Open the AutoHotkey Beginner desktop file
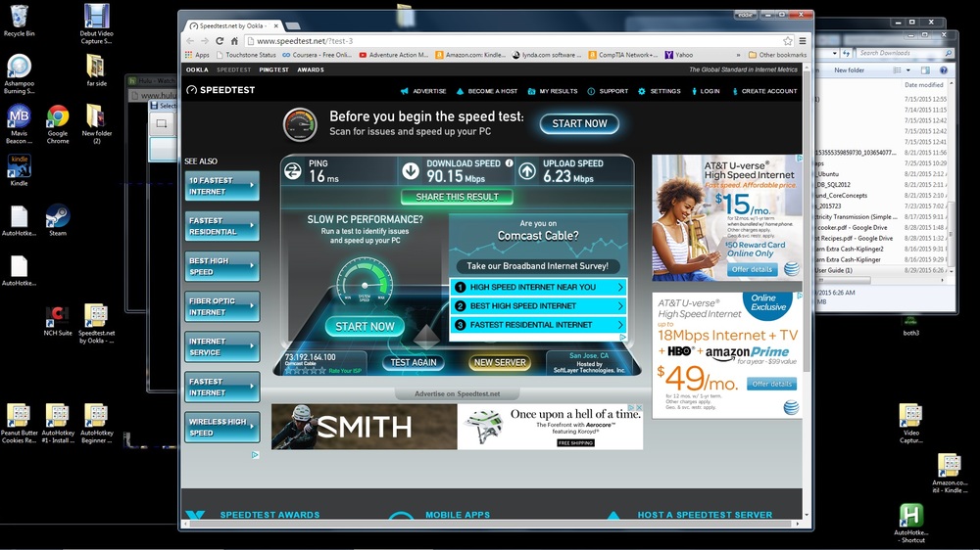980x550 pixels. click(x=96, y=424)
